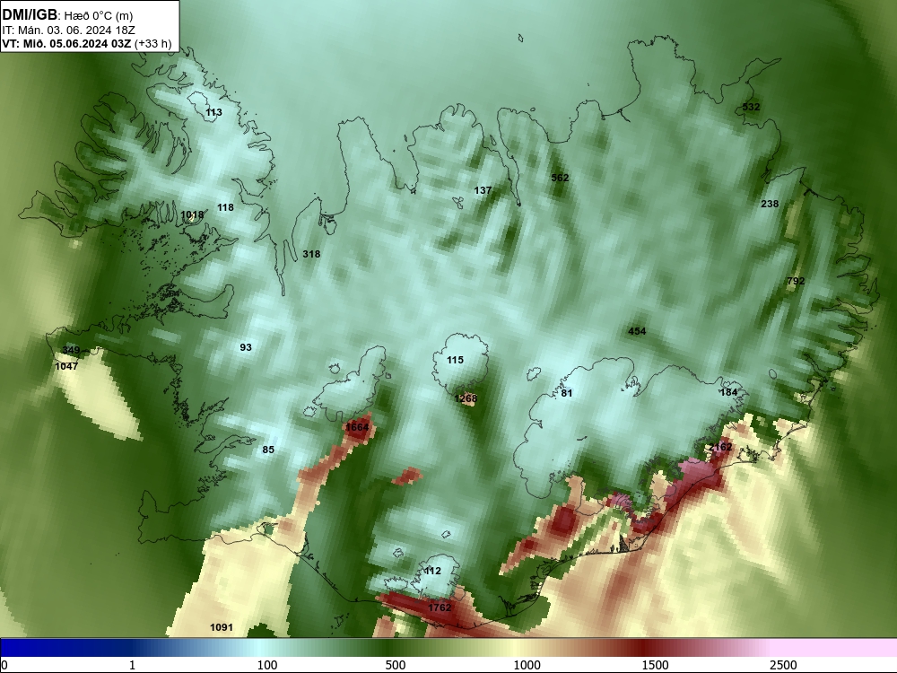Viewport: 897px width, 673px height.
Task: Click the map value 184
Action: 728,392
